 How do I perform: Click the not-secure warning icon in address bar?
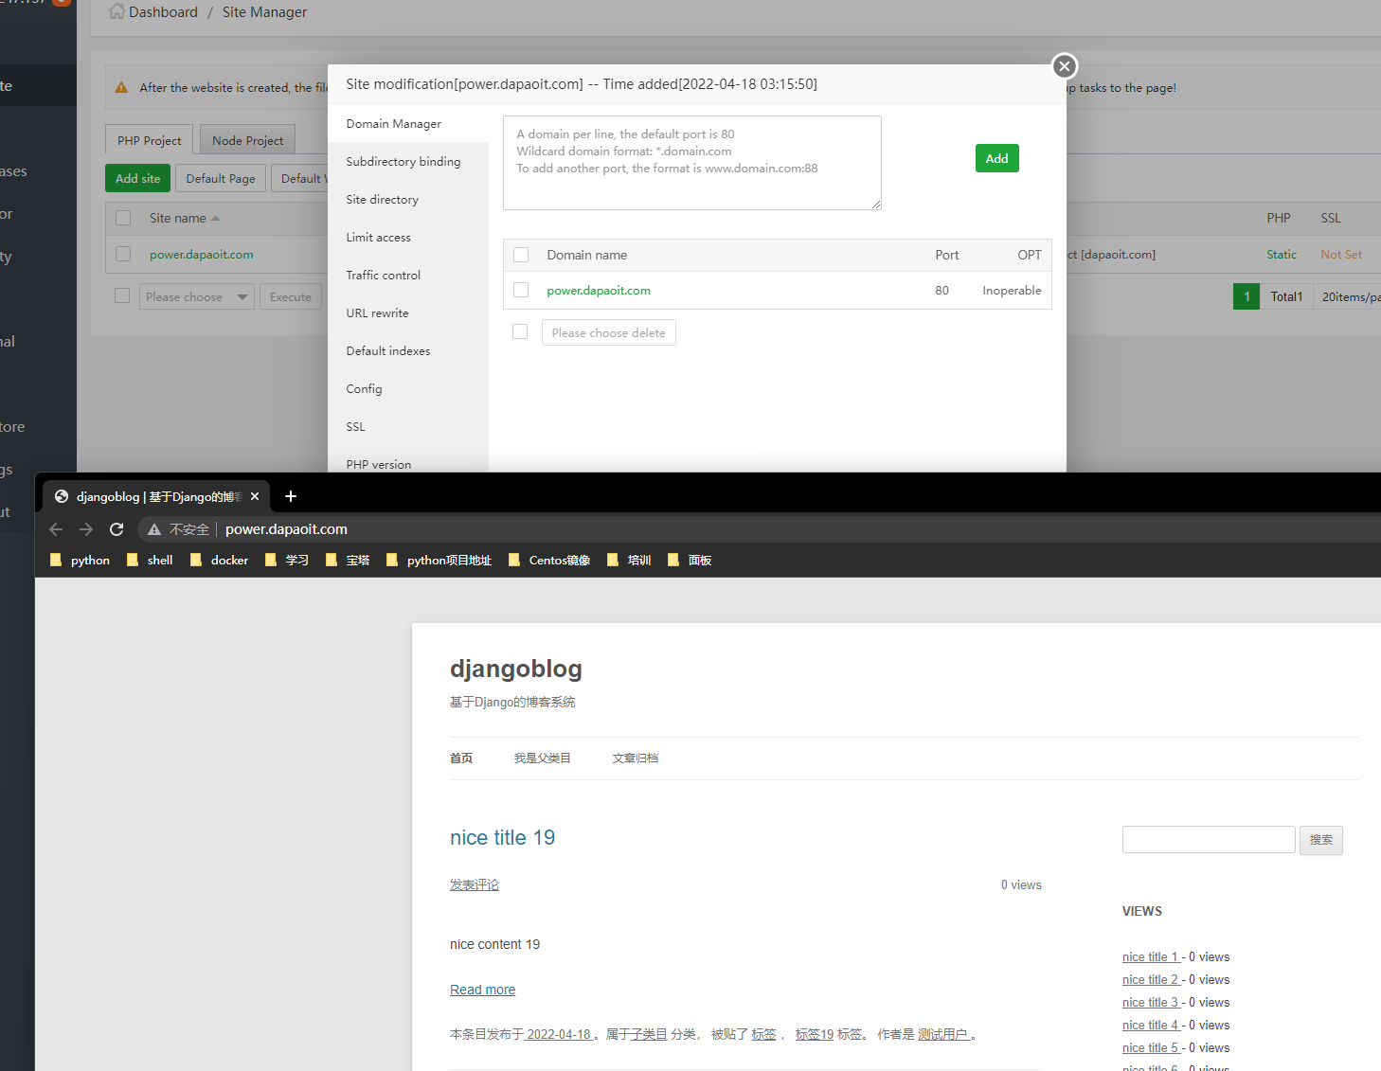pyautogui.click(x=154, y=529)
